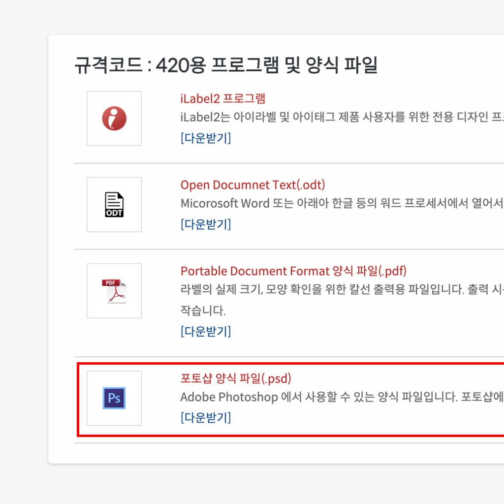
Task: Select the Micorosoft Word 또는 description text
Action: (x=342, y=203)
